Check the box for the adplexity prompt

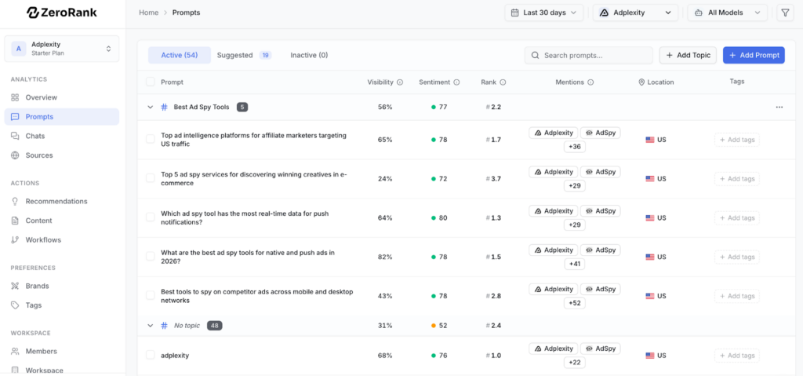click(x=151, y=356)
